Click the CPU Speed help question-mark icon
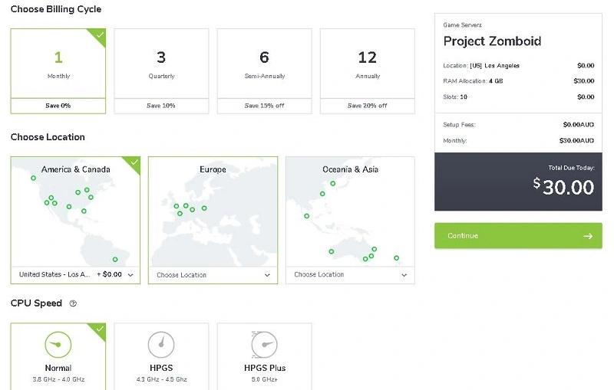 click(x=73, y=303)
